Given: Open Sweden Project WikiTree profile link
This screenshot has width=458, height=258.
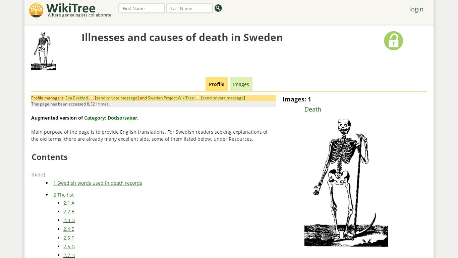Looking at the screenshot, I should [x=171, y=98].
